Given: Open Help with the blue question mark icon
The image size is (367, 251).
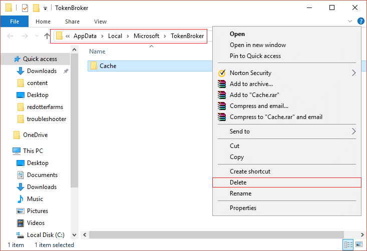Looking at the screenshot, I should pos(360,21).
